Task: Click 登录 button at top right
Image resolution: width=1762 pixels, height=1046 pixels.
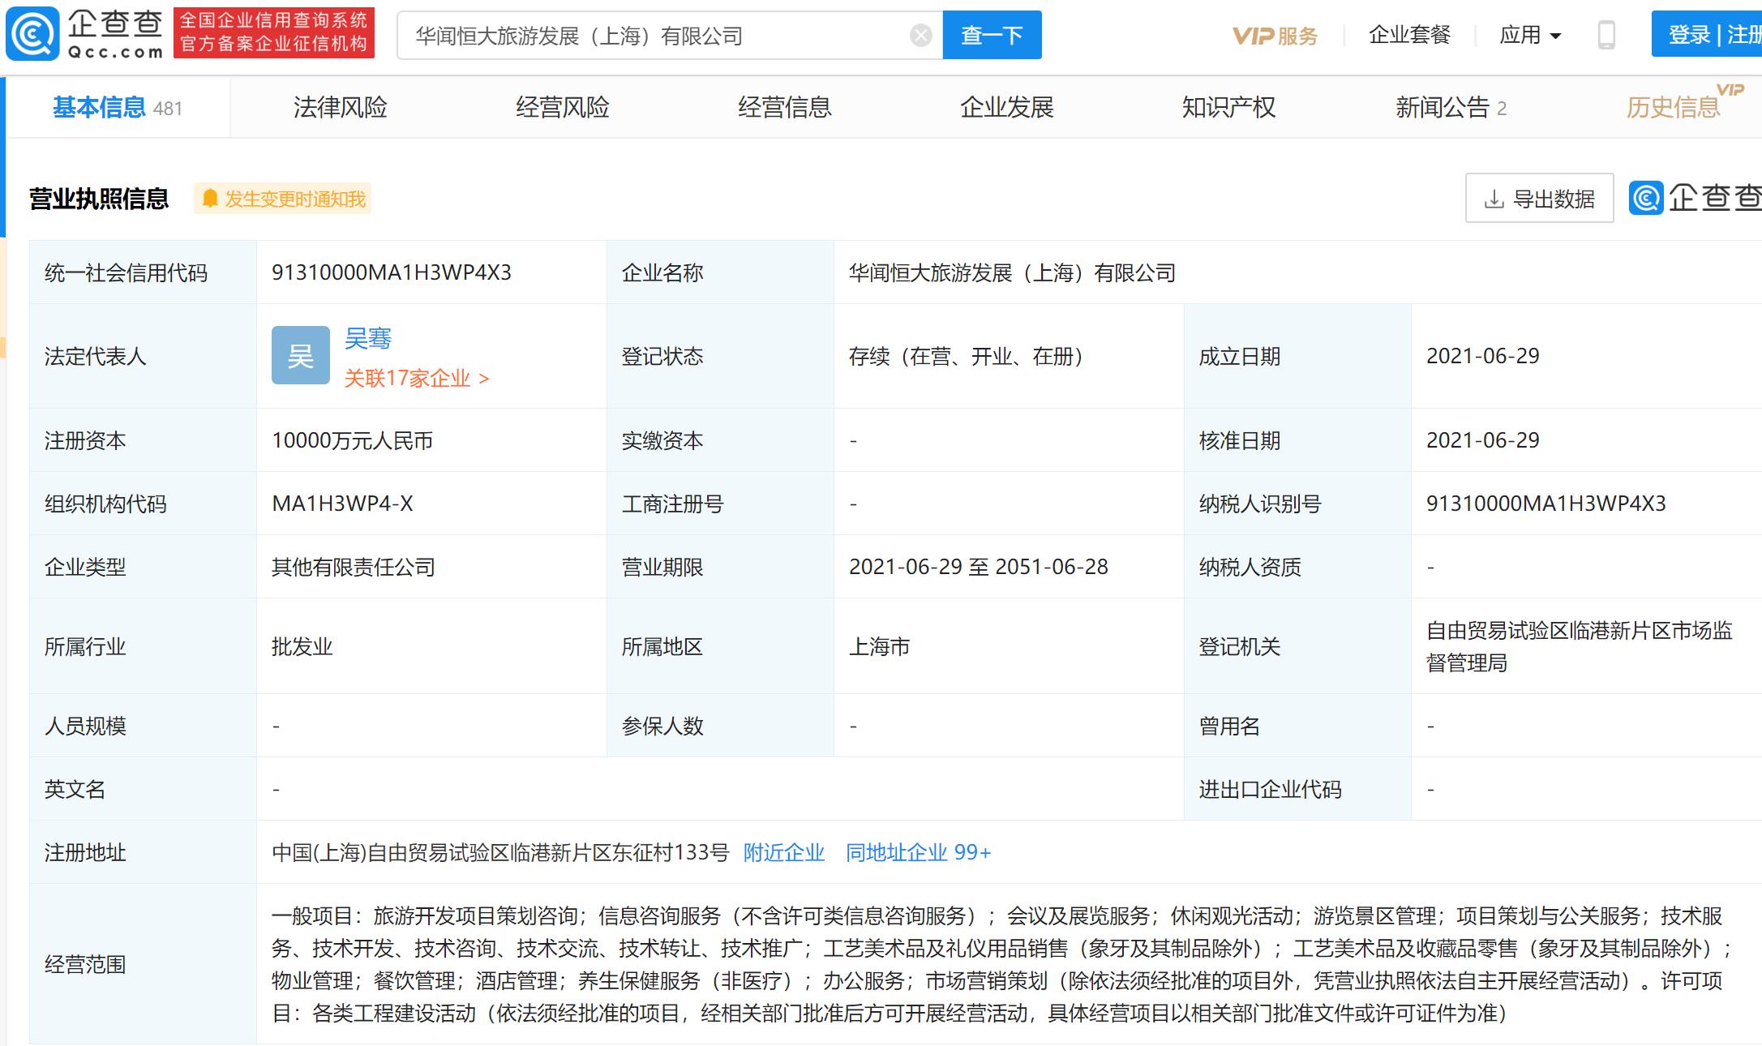Action: [x=1689, y=35]
